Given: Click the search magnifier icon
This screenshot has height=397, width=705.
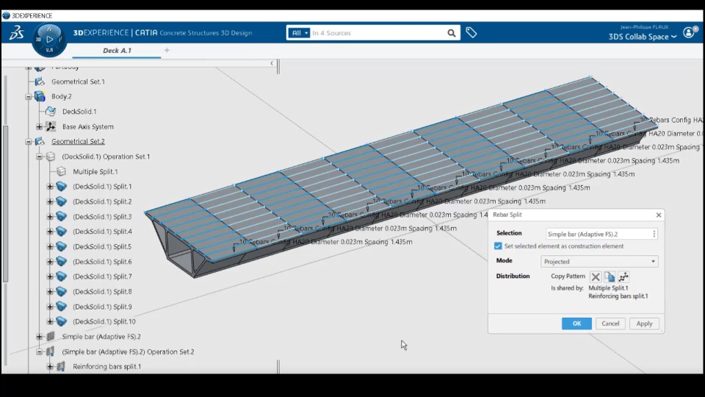Looking at the screenshot, I should tap(452, 33).
